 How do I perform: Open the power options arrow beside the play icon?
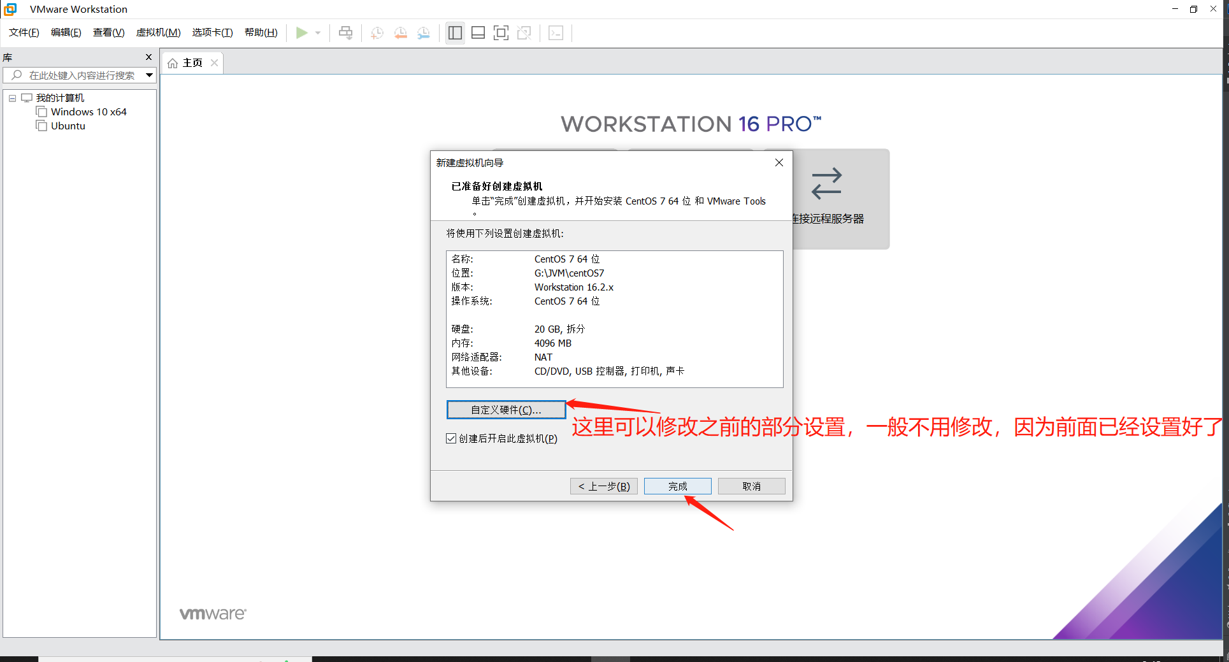pos(318,32)
